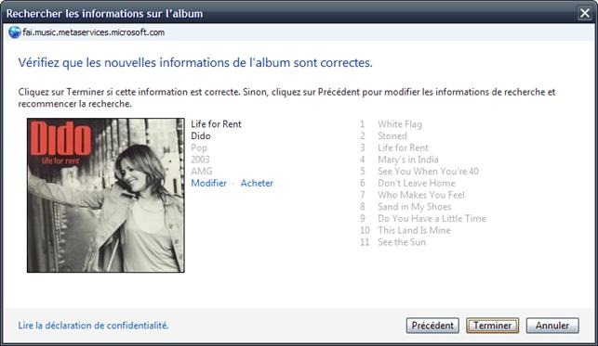
Task: Go back with the Précédent button
Action: (432, 326)
